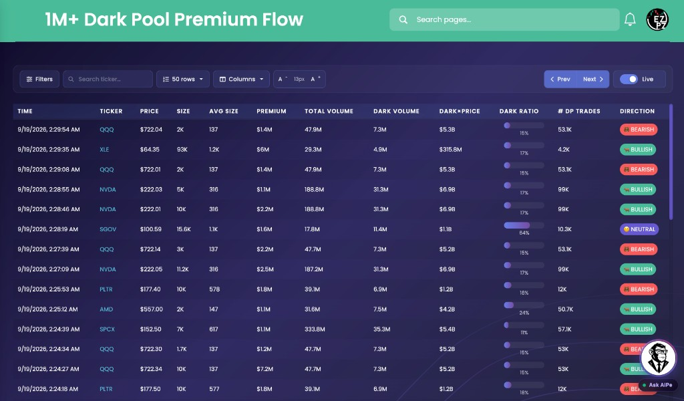Click the 24% dark ratio bar for AMD
Viewport: 684px width, 401px height.
524,305
